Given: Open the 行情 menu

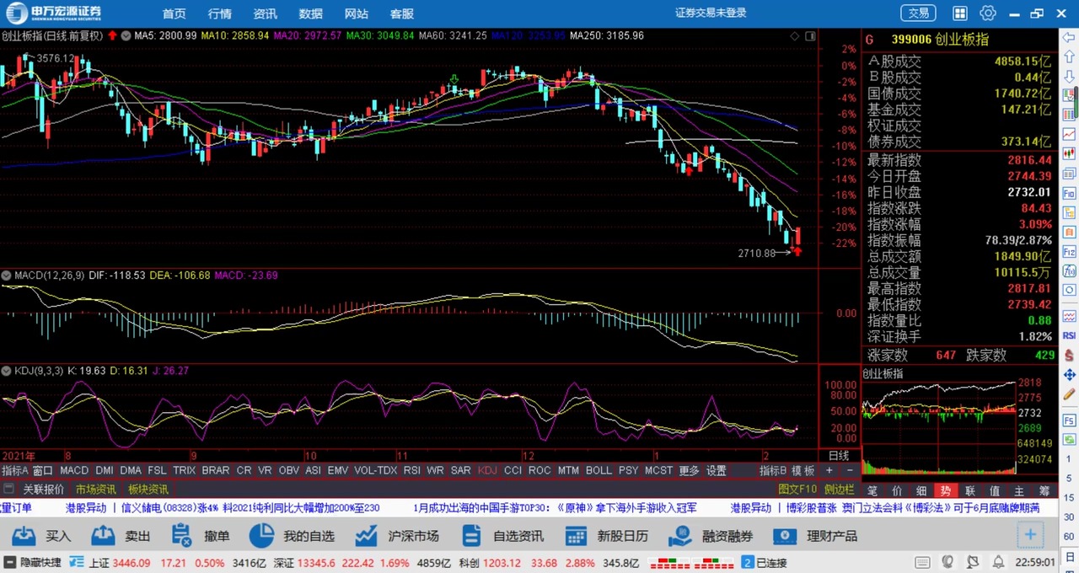Looking at the screenshot, I should coord(220,13).
